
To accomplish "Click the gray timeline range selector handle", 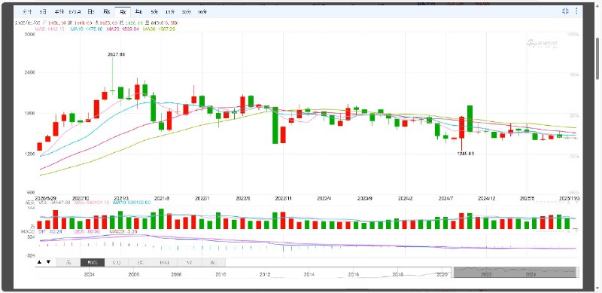I will tap(515, 272).
